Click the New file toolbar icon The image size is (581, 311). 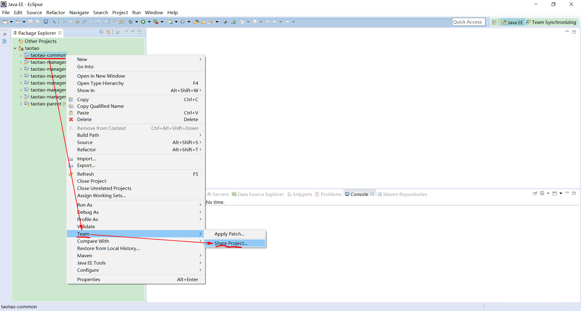(5, 22)
